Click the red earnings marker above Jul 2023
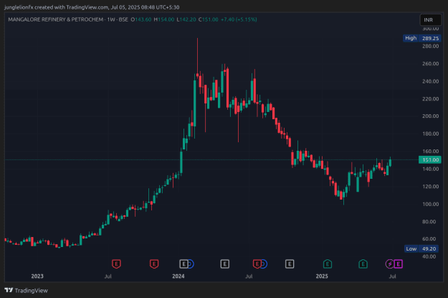 116,264
